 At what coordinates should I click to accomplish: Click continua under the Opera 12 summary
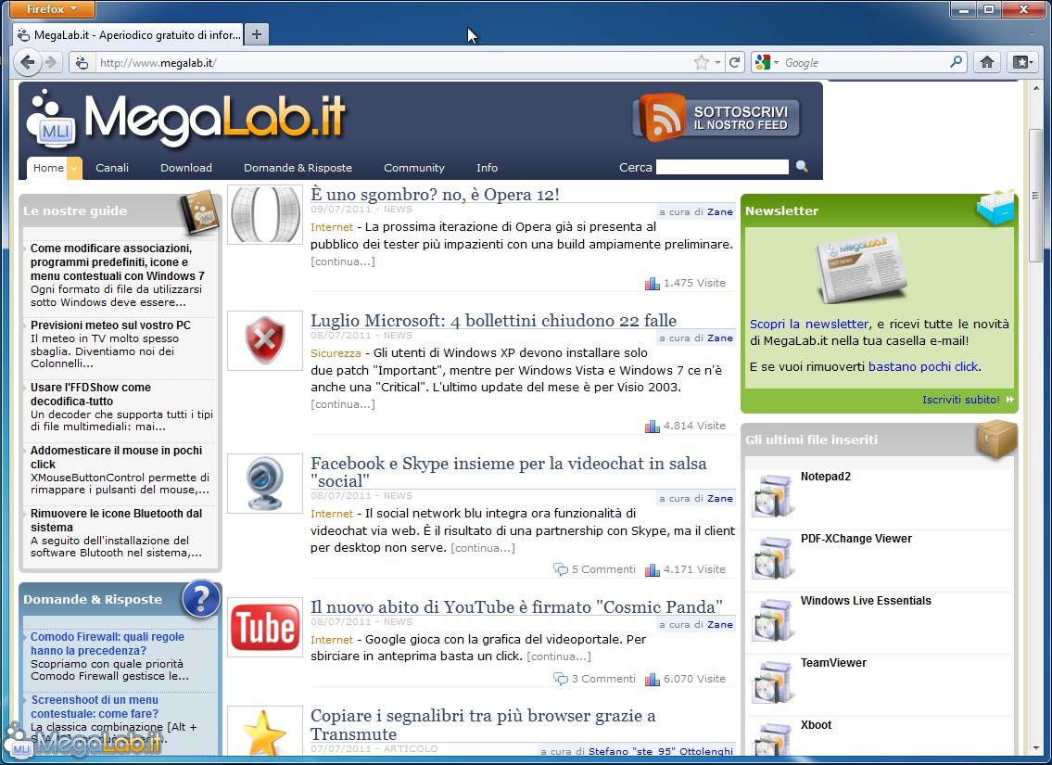(x=343, y=261)
